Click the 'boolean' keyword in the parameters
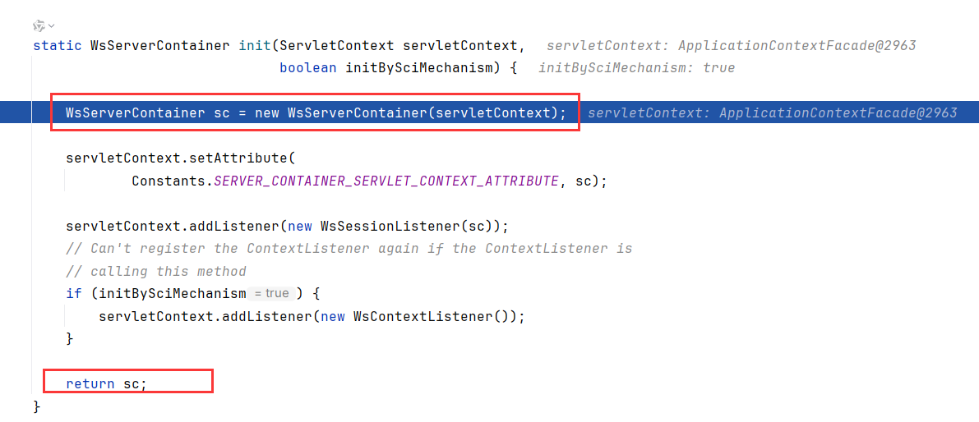Screen dimensions: 979x422 tap(308, 68)
